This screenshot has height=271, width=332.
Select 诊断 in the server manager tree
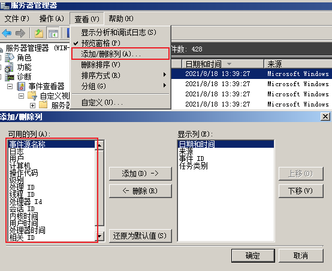coord(24,77)
